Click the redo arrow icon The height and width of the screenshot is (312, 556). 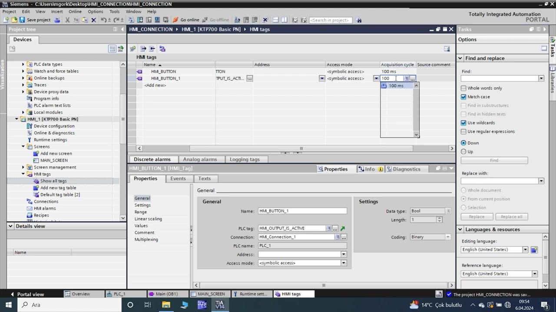(x=116, y=20)
